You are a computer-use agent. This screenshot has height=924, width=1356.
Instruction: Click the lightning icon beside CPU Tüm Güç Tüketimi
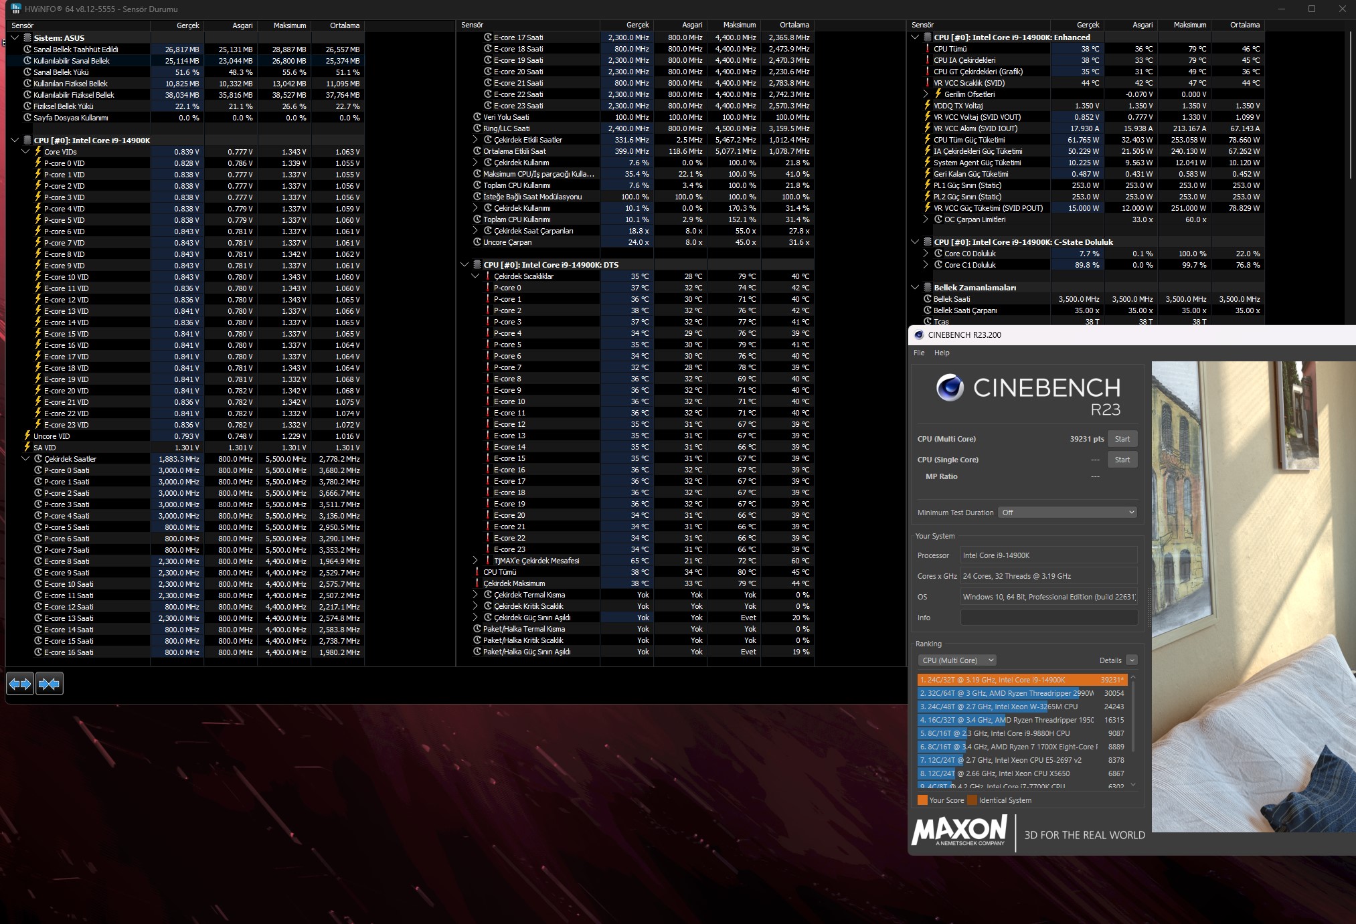coord(928,140)
